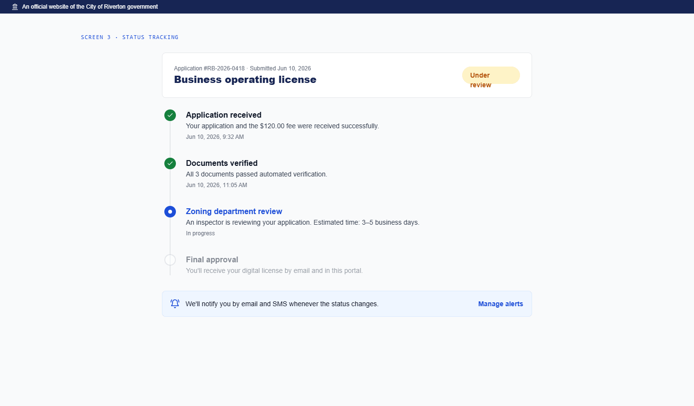The width and height of the screenshot is (694, 406).
Task: Click the empty circle marker for Final approval
Action: click(x=170, y=260)
